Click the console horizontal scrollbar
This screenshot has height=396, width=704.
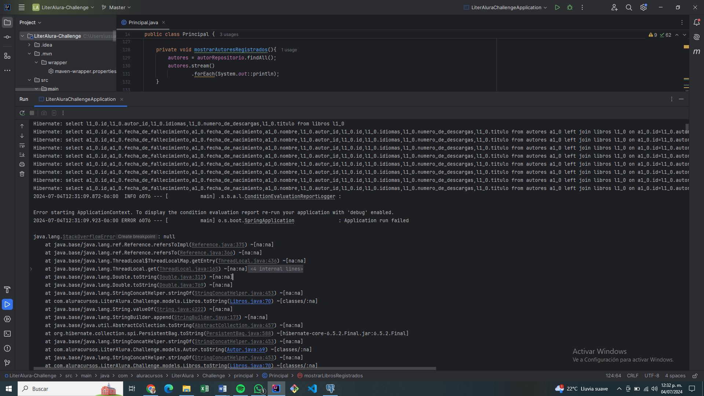coord(235,368)
